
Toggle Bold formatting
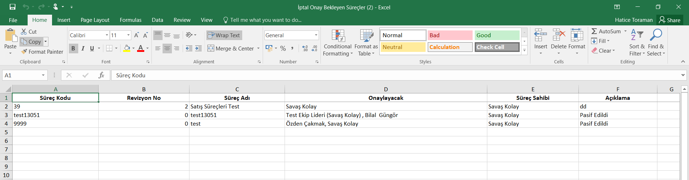[73, 48]
